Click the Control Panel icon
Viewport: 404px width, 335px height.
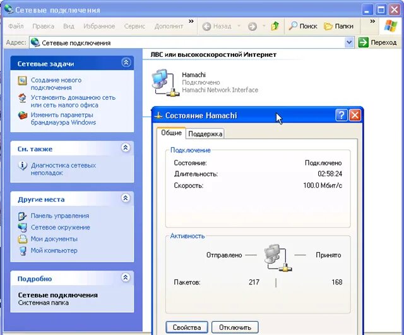click(23, 216)
